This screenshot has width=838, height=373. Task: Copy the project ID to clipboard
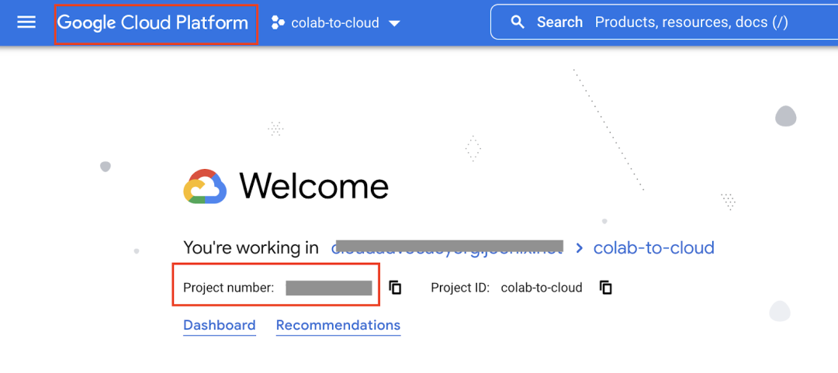click(606, 288)
